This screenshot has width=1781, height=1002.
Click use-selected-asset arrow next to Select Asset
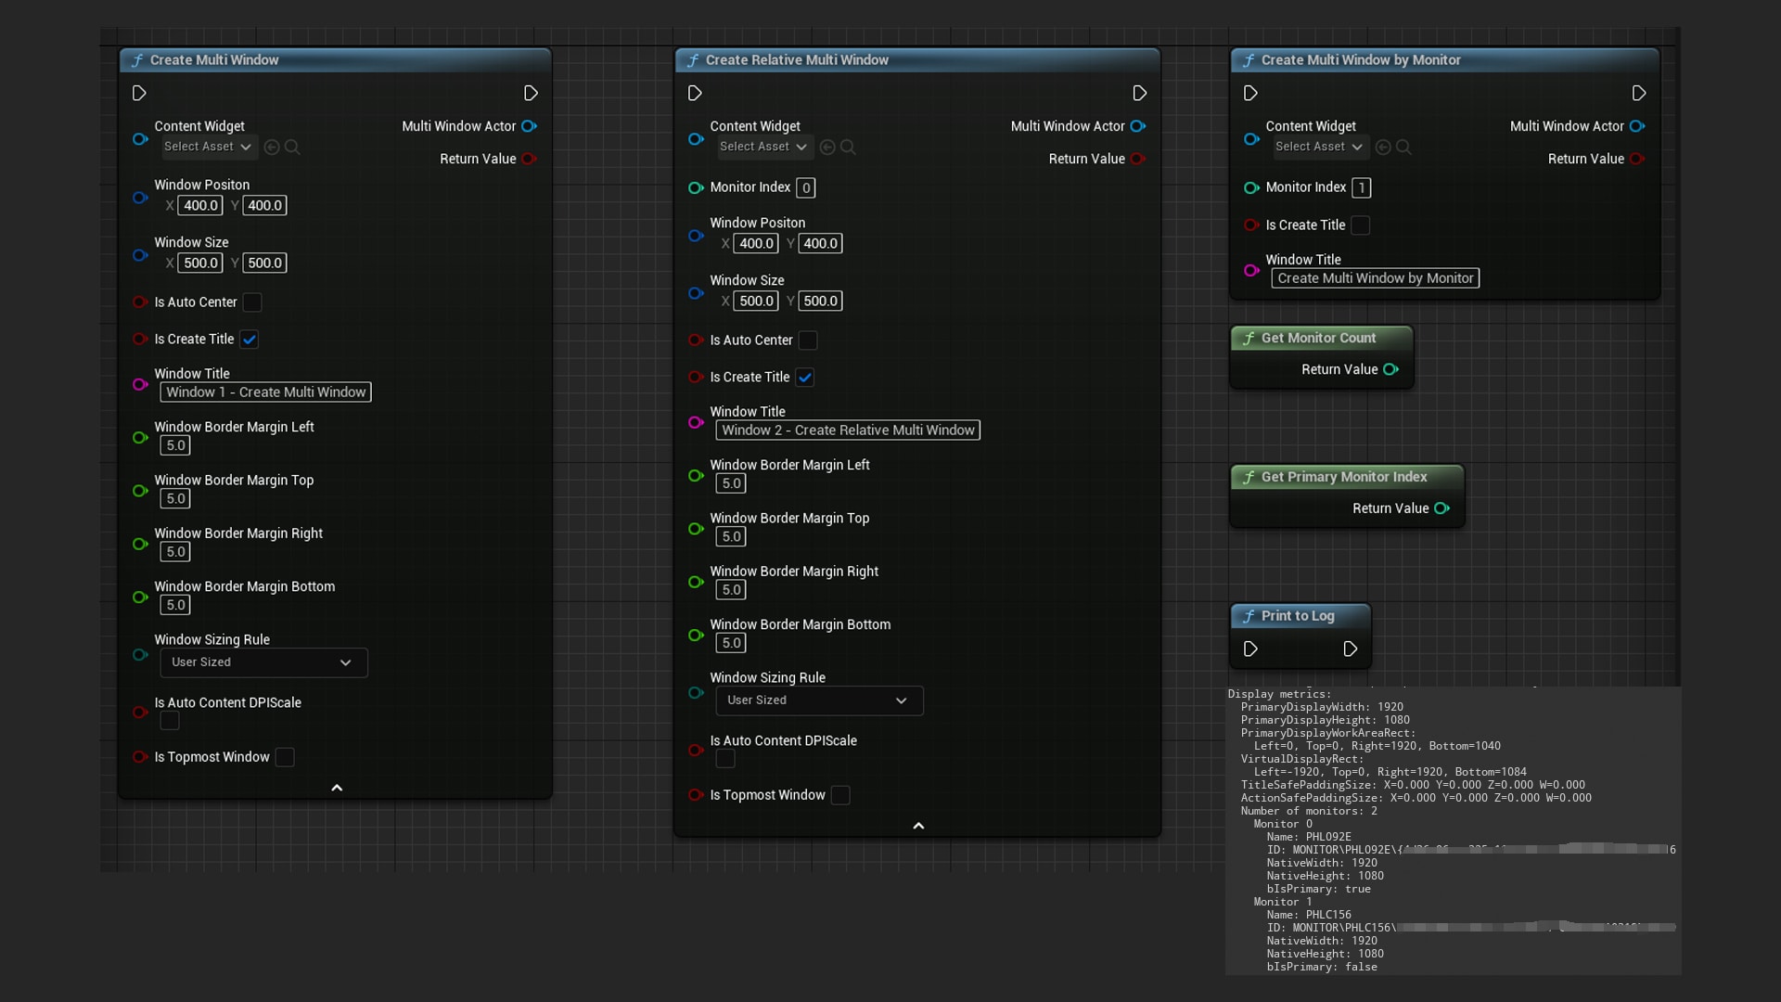[271, 147]
